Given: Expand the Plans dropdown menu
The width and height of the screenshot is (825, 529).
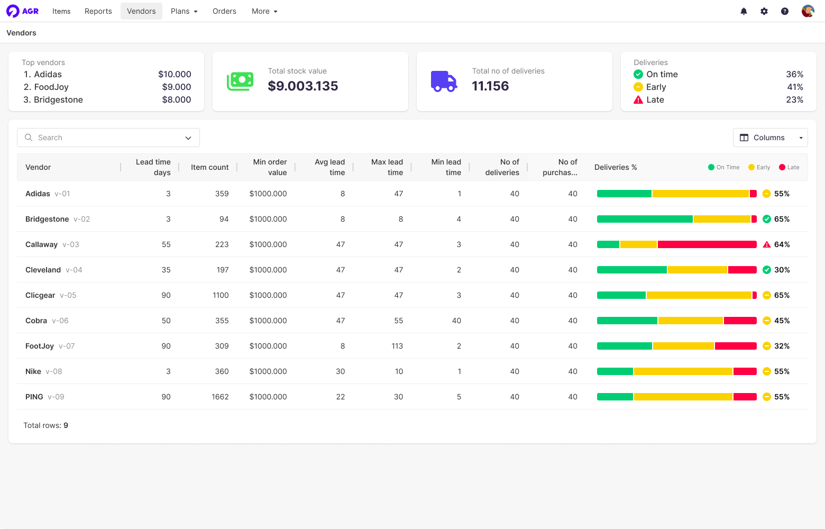Looking at the screenshot, I should tap(184, 11).
